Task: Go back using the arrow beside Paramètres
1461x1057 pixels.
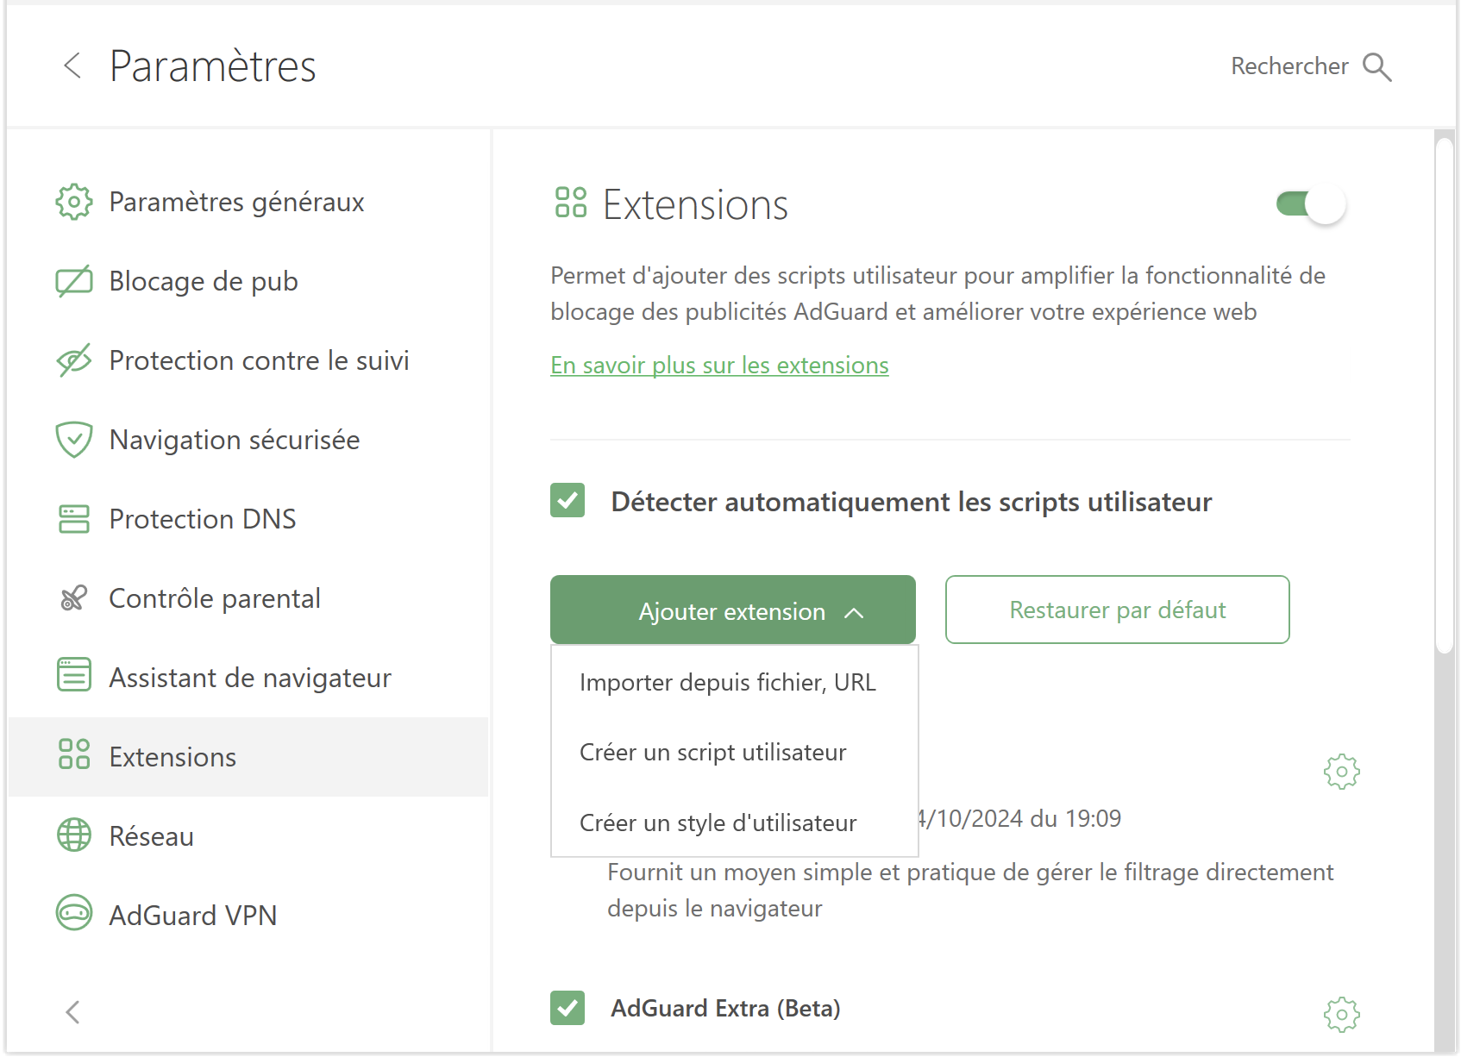Action: (73, 66)
